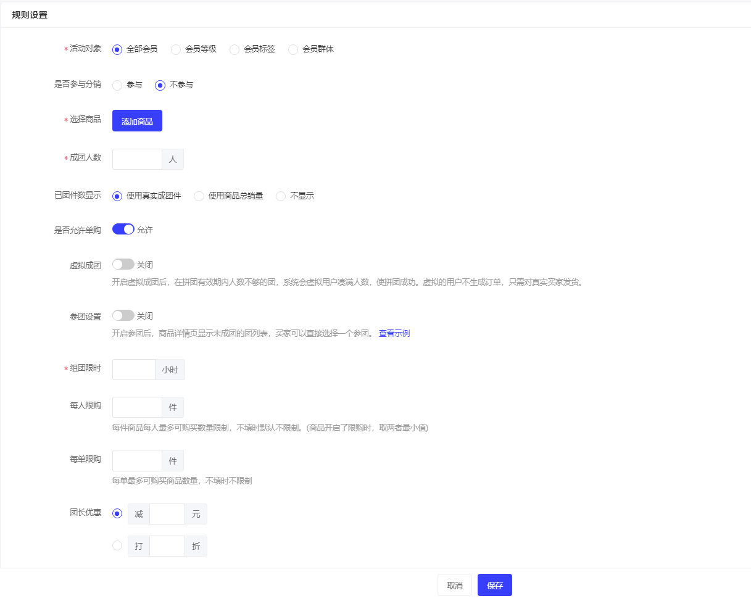The image size is (751, 601).
Task: Select the 减 元 leader discount radio
Action: (117, 513)
